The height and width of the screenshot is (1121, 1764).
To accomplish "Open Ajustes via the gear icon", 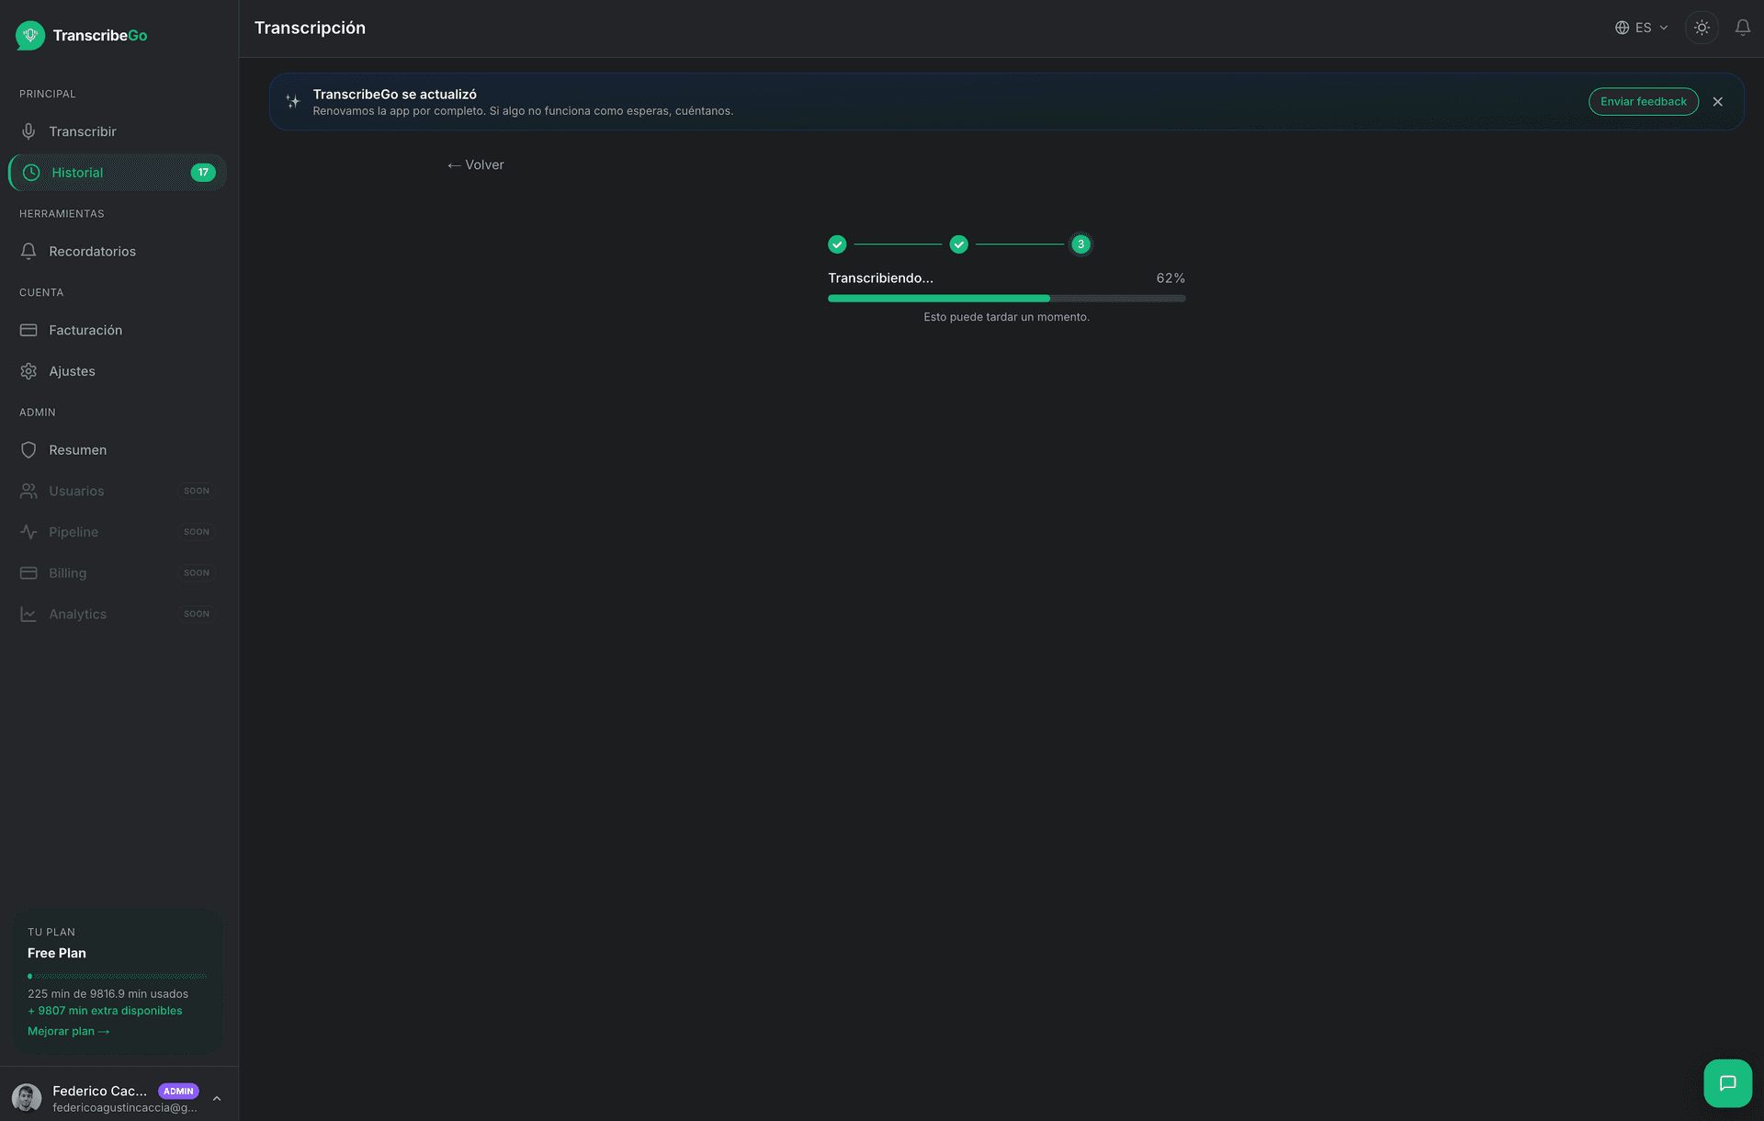I will 28,370.
